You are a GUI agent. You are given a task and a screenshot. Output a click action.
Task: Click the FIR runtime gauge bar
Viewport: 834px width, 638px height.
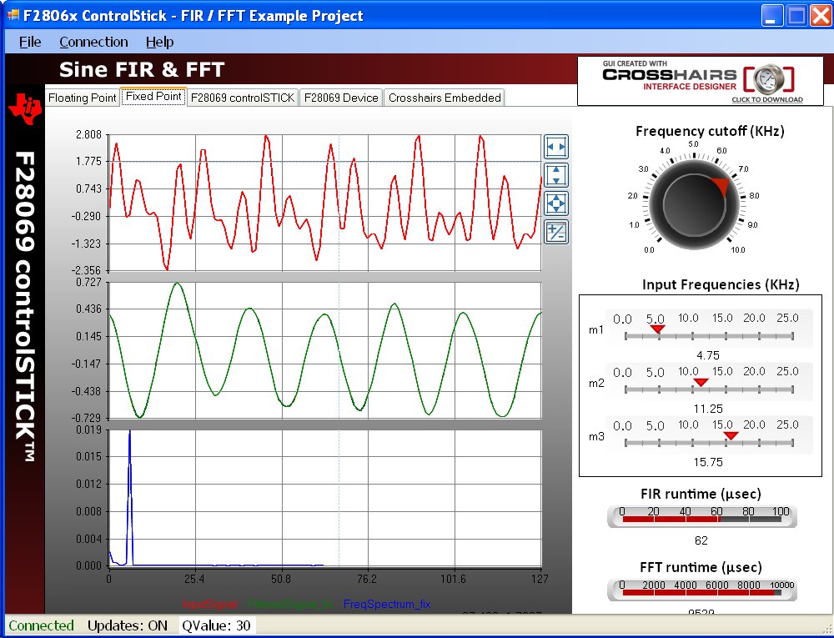[702, 516]
